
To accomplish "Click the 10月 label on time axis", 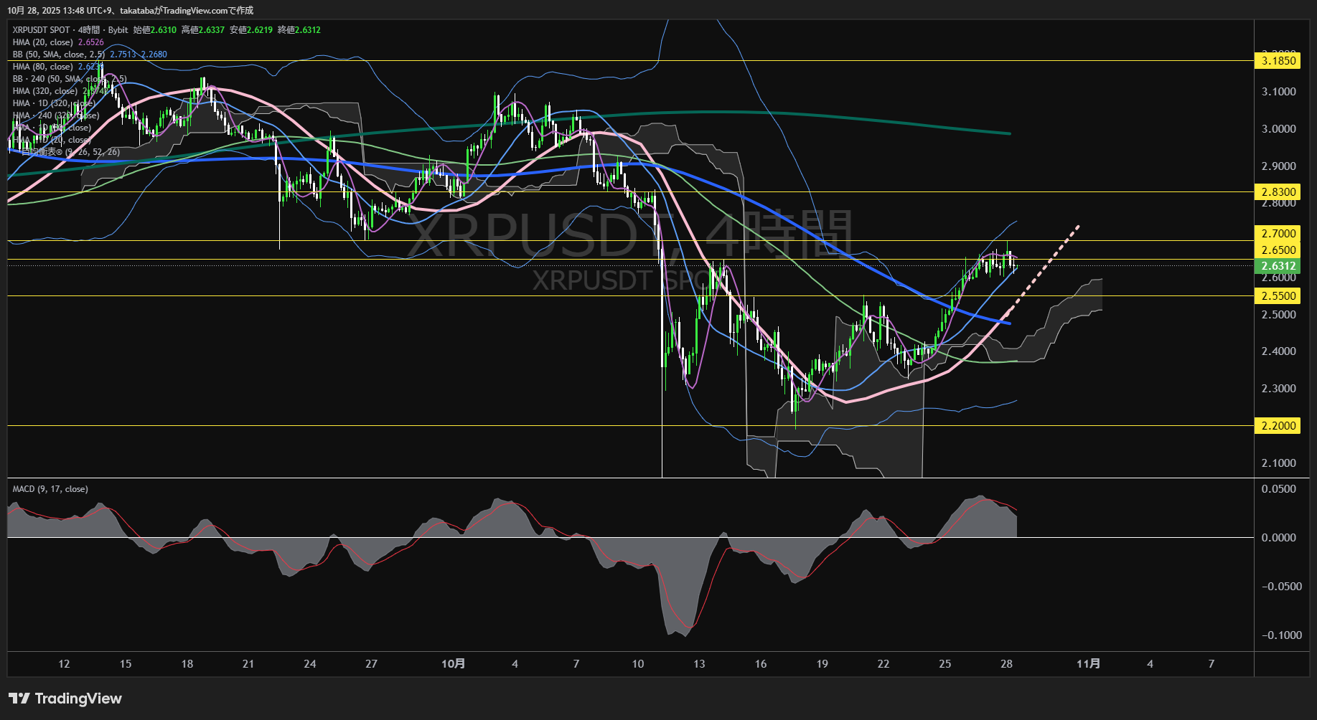I will pyautogui.click(x=453, y=664).
